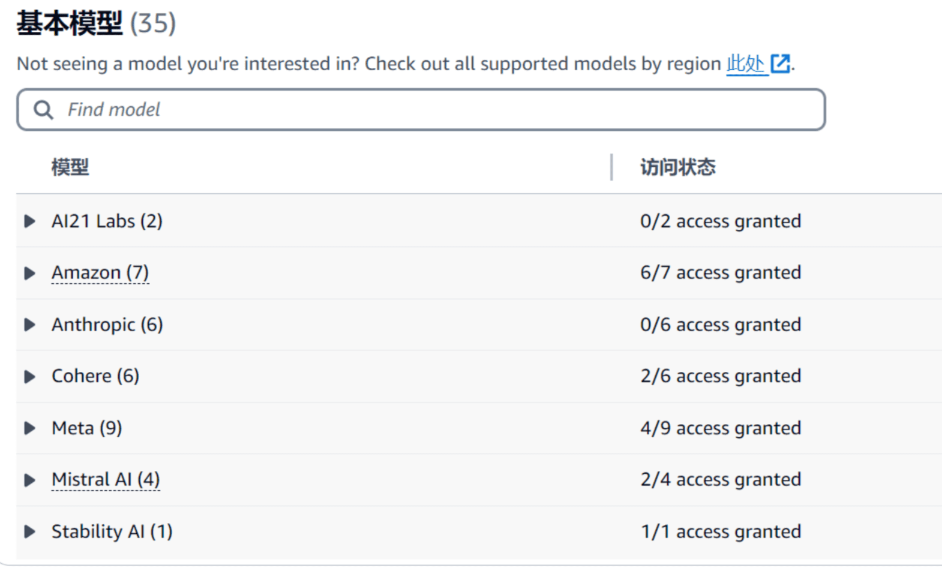Expand the AI21 Labs provider row
The height and width of the screenshot is (571, 942).
29,221
